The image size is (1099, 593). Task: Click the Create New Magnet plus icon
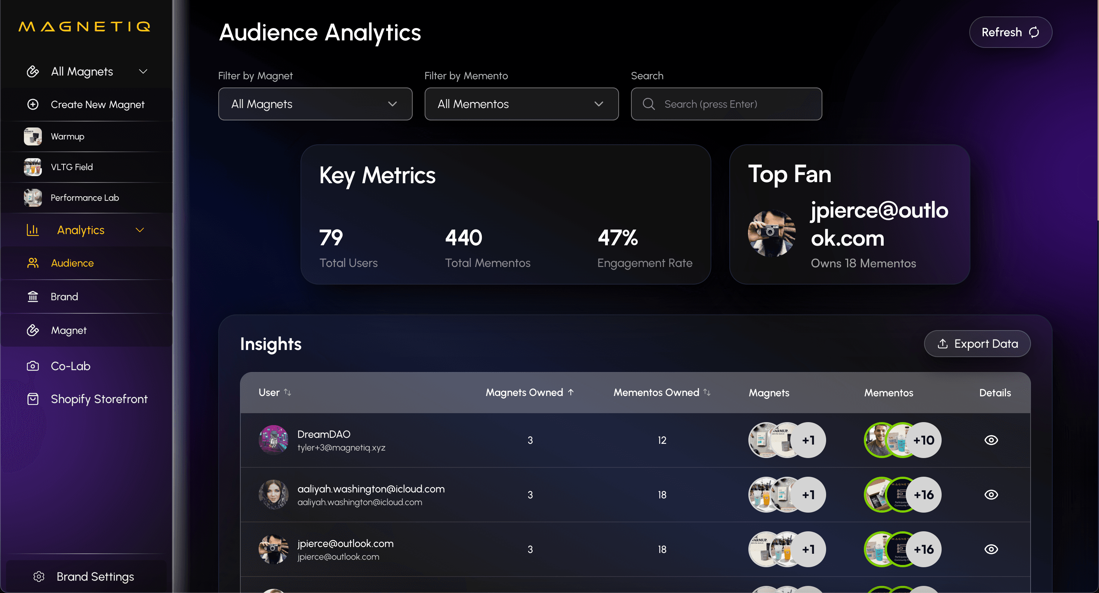(33, 105)
